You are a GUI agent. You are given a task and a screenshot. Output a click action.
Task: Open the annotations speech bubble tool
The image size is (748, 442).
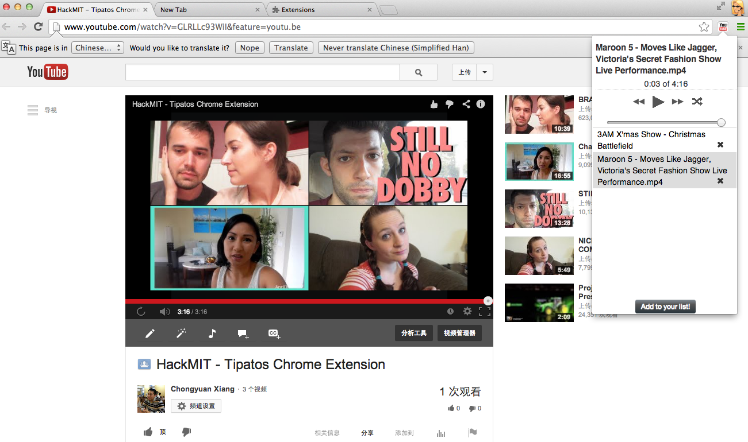[243, 334]
